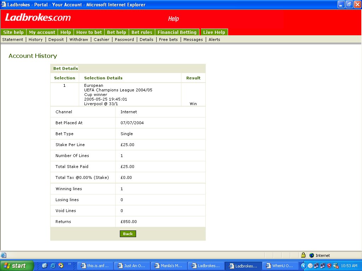The image size is (362, 271).
Task: Click the Internet Explorer icon in the title bar
Action: coord(4,4)
